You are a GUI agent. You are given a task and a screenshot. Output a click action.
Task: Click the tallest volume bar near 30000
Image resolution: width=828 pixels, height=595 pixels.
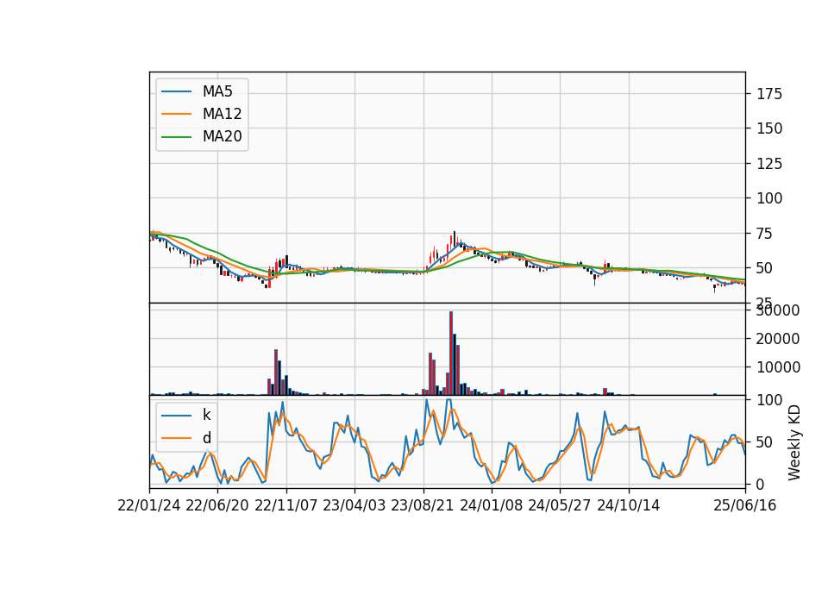[x=451, y=354]
